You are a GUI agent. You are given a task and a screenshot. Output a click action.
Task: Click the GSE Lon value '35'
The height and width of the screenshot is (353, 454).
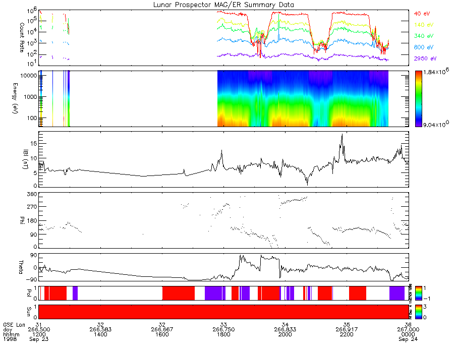(x=347, y=325)
